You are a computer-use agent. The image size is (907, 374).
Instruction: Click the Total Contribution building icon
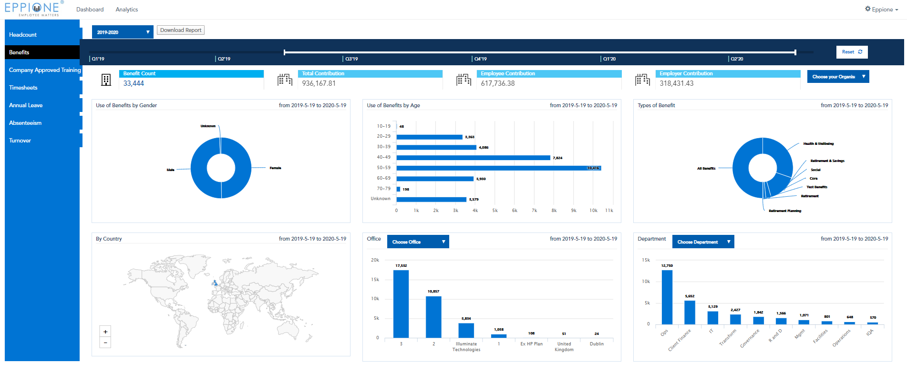coord(285,80)
